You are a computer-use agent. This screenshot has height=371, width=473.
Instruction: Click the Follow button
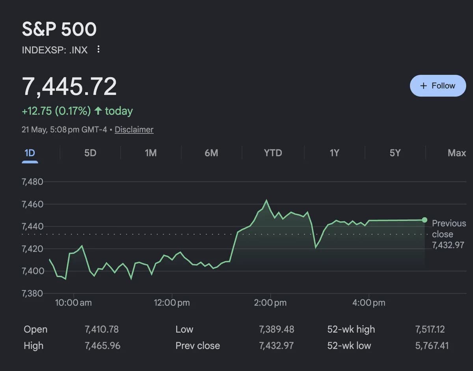point(438,85)
